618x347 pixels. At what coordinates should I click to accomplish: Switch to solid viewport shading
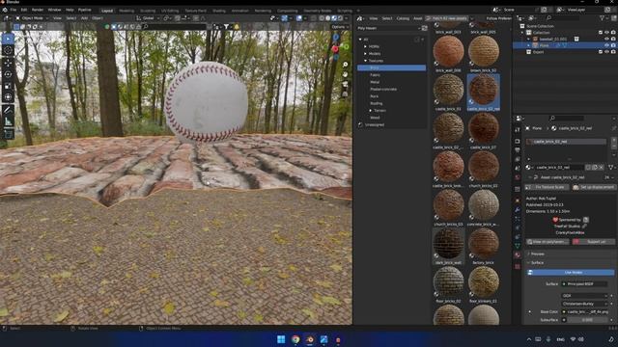tap(328, 18)
